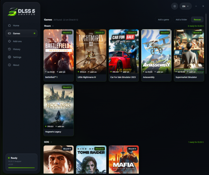Open the Mafia Definitive Edition card

(x=124, y=160)
